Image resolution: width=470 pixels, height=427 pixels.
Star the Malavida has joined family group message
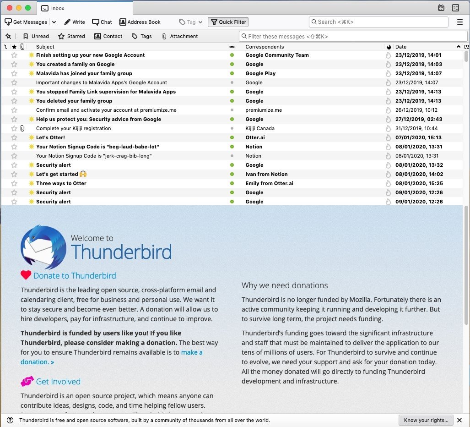tap(14, 73)
